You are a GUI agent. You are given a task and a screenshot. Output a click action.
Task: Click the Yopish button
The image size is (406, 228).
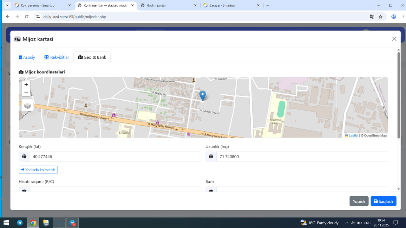click(359, 201)
